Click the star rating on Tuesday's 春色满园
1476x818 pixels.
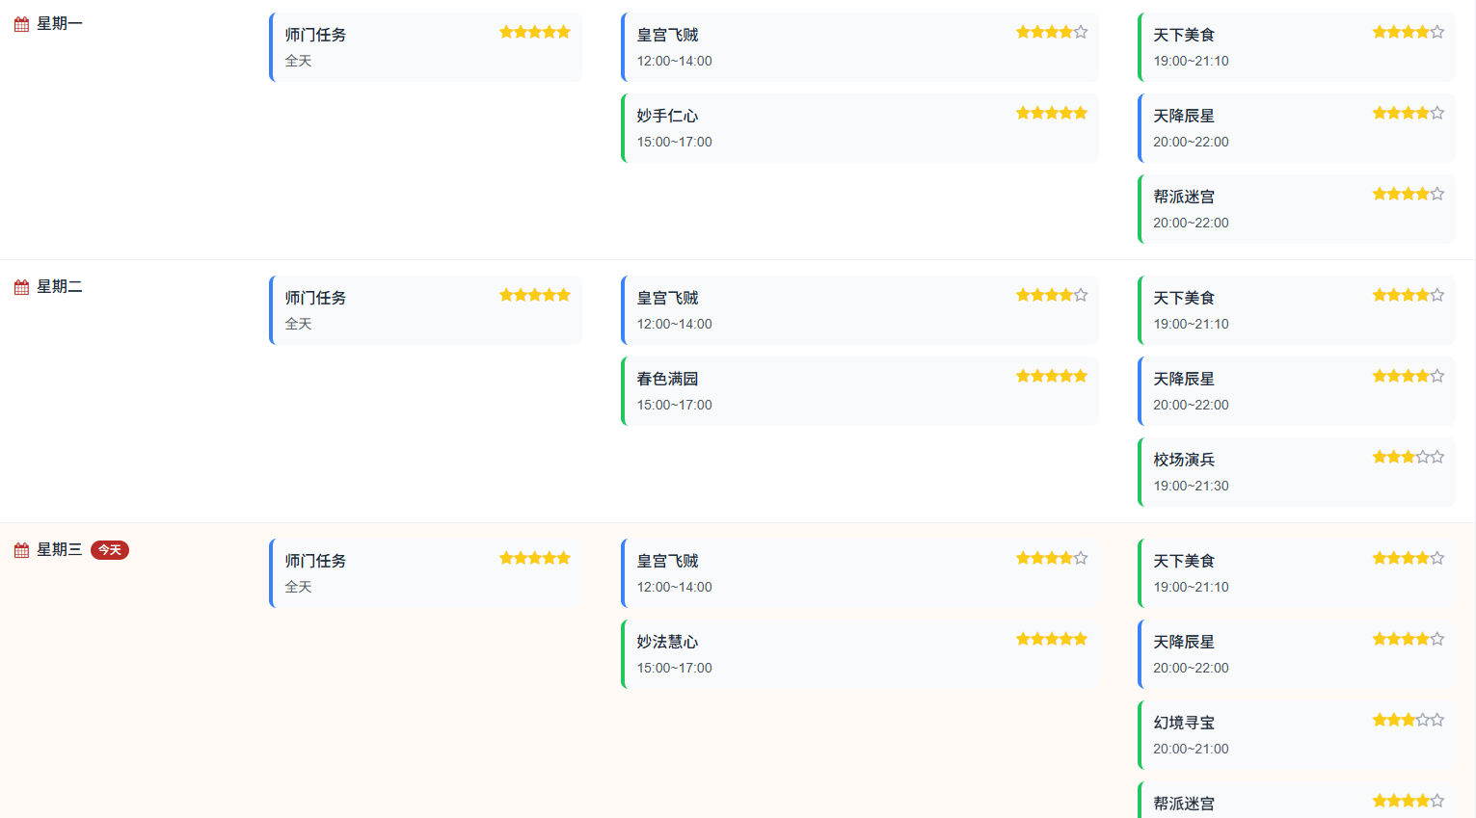click(1052, 376)
